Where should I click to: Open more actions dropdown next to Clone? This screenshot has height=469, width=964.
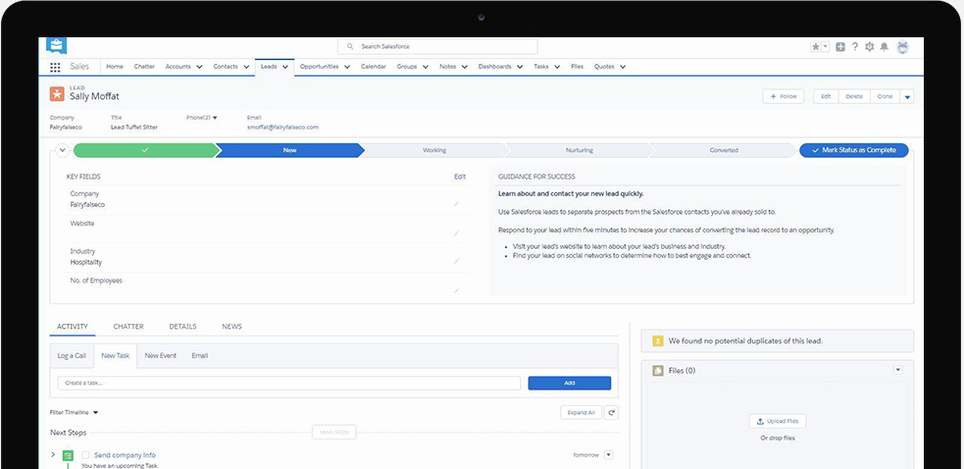click(907, 96)
